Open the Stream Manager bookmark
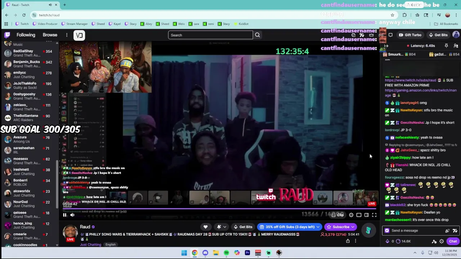Viewport: 461px width, 259px height. pos(74,24)
